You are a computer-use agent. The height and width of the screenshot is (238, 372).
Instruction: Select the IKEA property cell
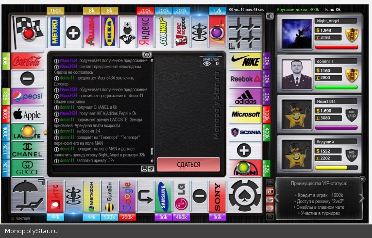(110, 32)
